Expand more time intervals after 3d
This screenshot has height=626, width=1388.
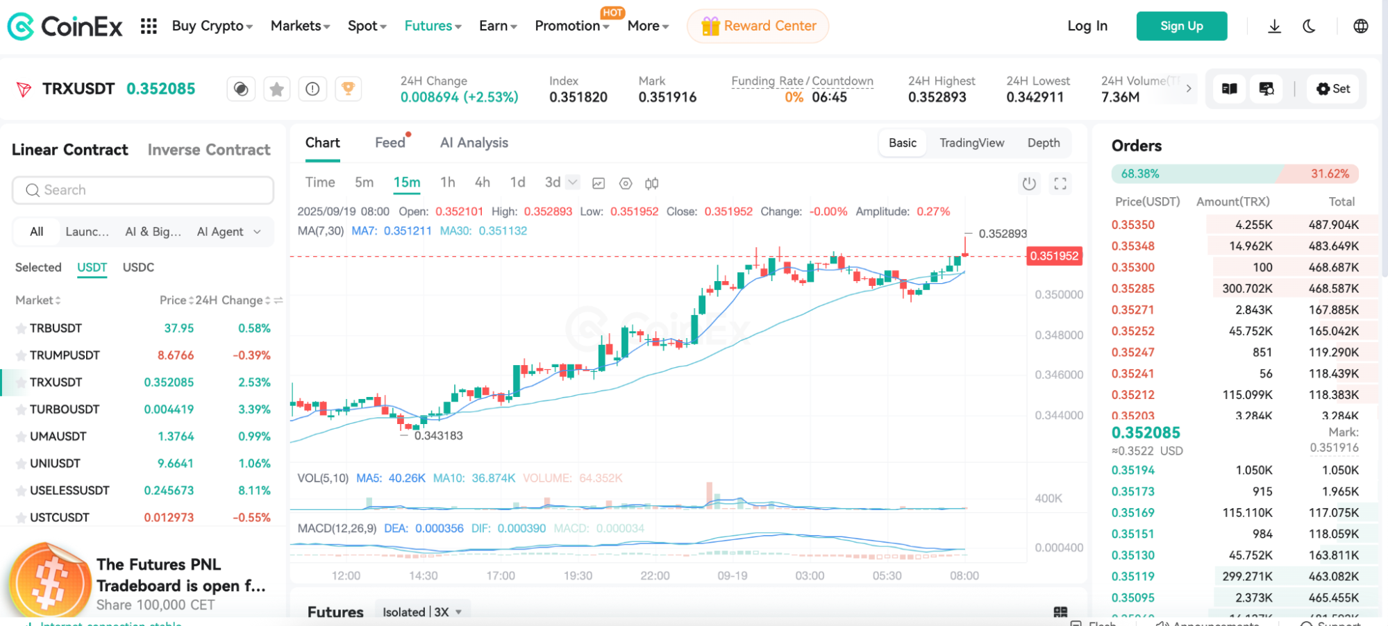pyautogui.click(x=572, y=183)
